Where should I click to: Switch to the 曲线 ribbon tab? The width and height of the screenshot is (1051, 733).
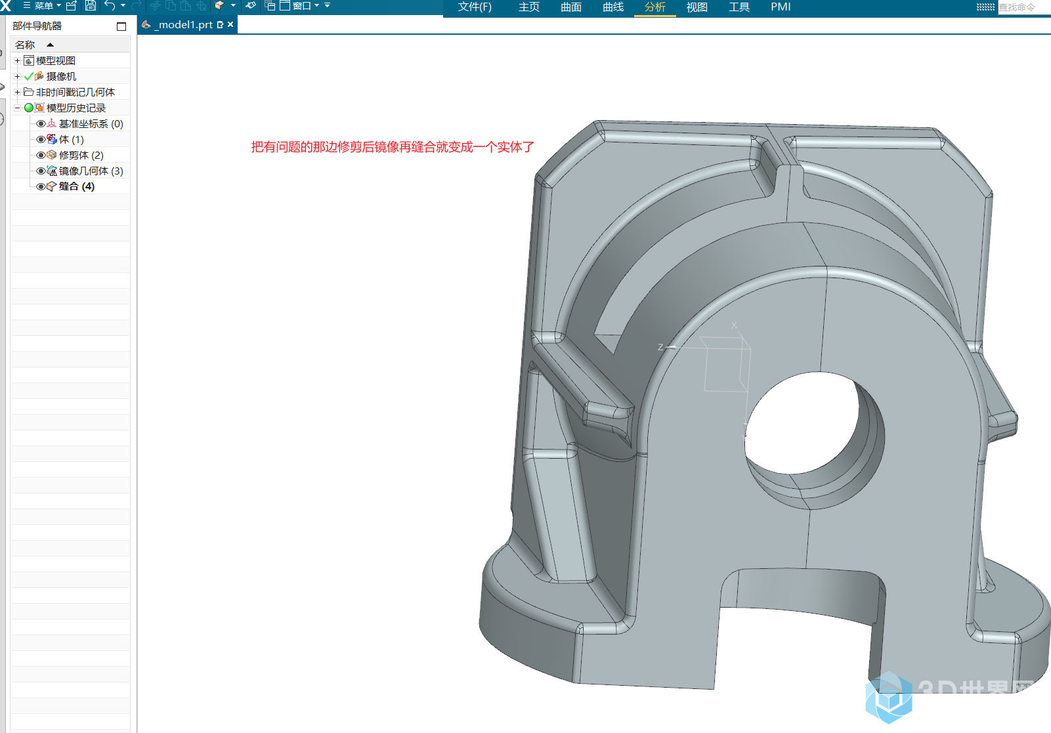click(613, 7)
